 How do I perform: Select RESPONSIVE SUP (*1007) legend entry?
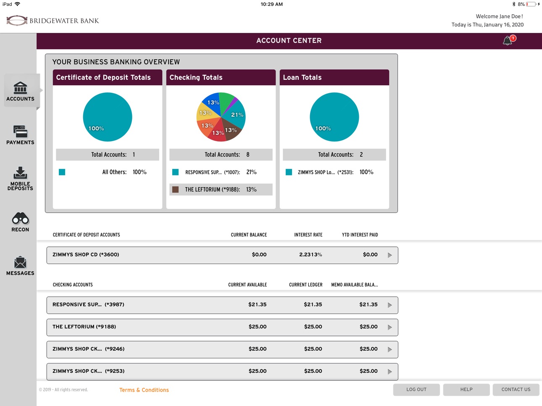tap(221, 172)
